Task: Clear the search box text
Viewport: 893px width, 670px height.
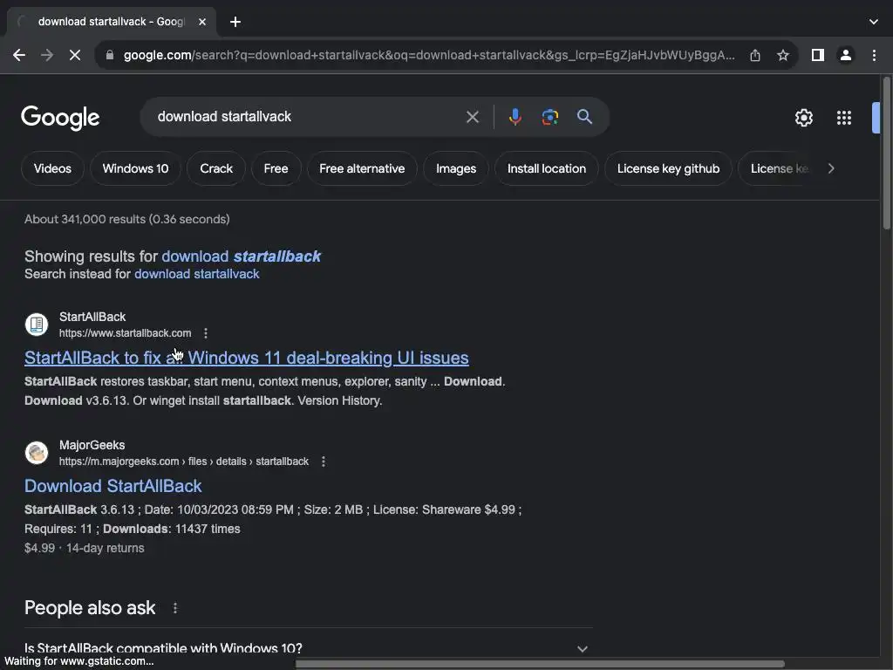Action: pyautogui.click(x=472, y=117)
